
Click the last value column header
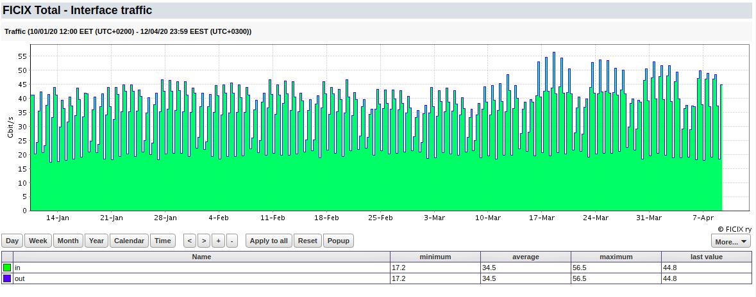tap(707, 257)
